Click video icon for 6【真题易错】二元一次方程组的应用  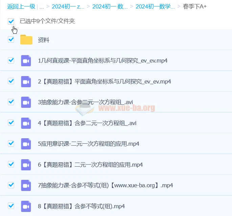(26, 165)
